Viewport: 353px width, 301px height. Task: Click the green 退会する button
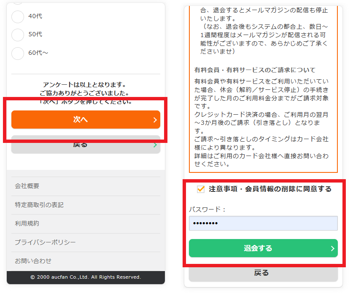pyautogui.click(x=263, y=248)
